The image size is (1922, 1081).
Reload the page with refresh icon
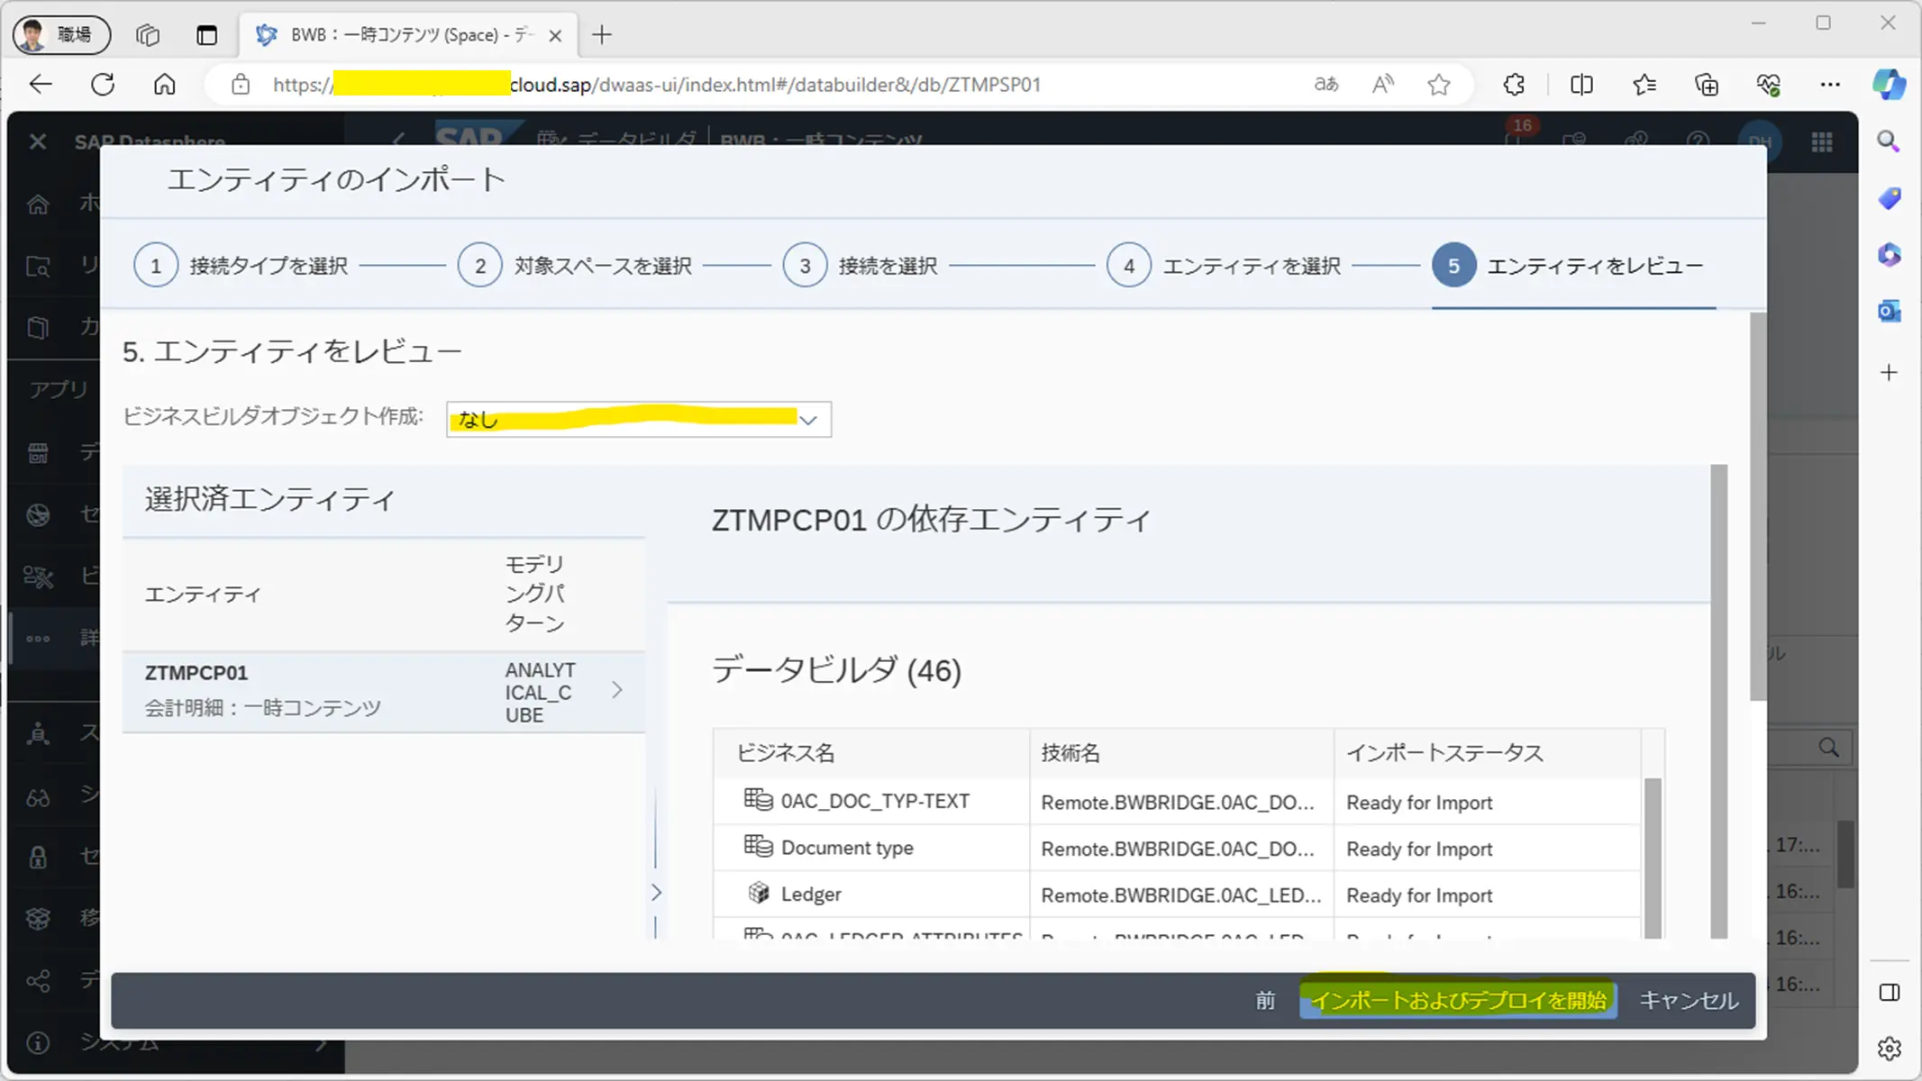point(103,85)
